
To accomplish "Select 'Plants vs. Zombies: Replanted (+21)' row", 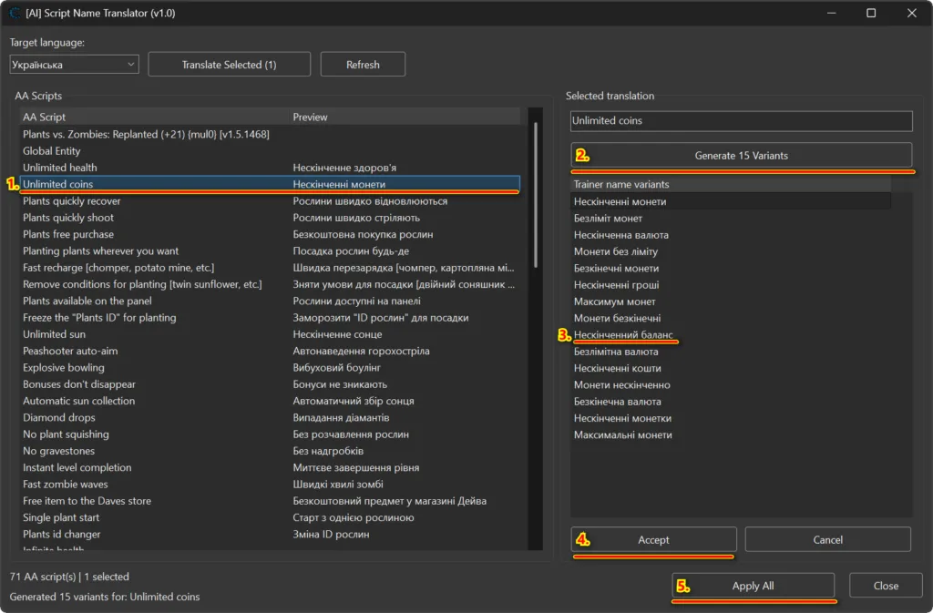I will point(270,135).
